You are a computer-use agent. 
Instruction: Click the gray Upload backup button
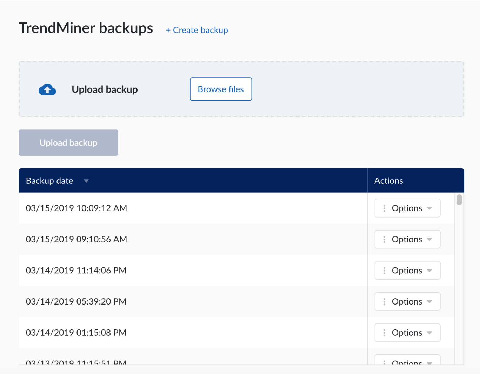(68, 143)
